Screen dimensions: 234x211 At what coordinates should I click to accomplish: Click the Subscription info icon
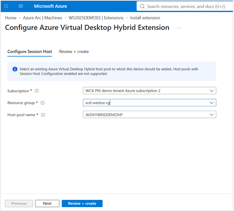pos(37,91)
